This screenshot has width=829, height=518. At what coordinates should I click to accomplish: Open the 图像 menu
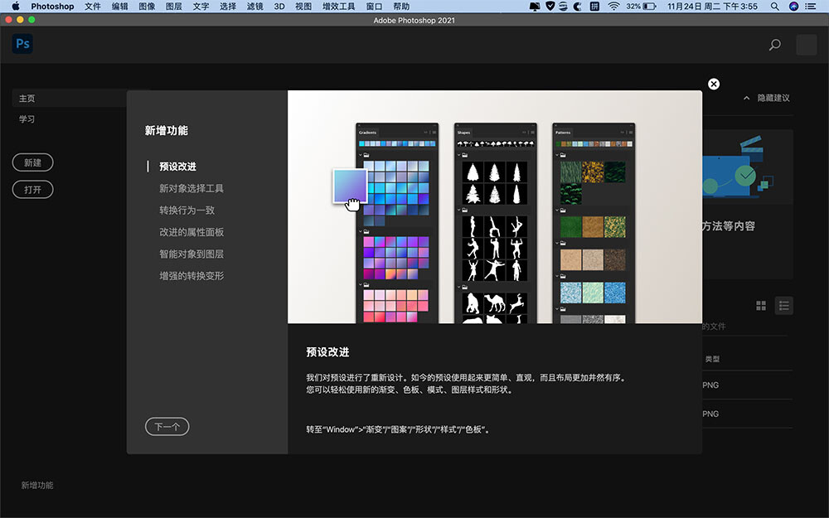(x=147, y=7)
